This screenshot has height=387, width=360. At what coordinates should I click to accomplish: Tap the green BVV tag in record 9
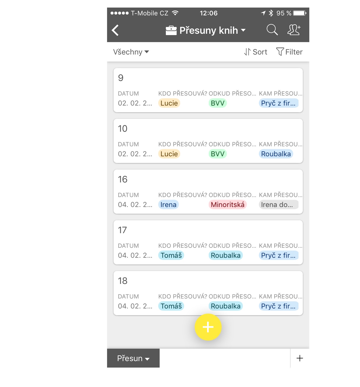218,103
